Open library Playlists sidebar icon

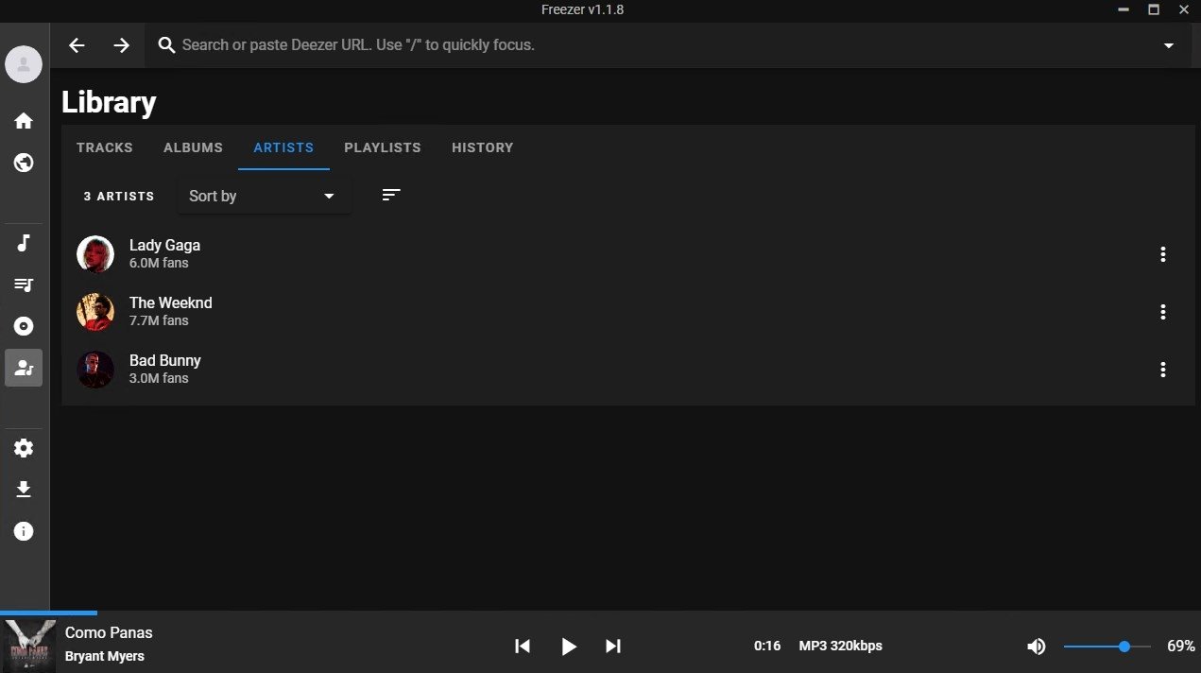point(24,285)
